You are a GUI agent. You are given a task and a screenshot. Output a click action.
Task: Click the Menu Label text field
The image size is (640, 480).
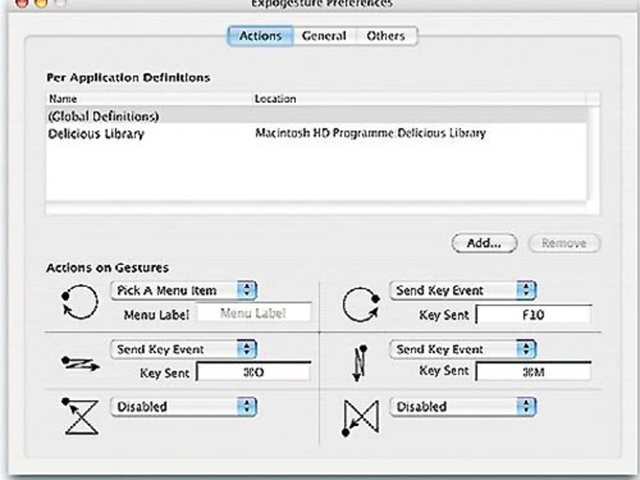[254, 313]
